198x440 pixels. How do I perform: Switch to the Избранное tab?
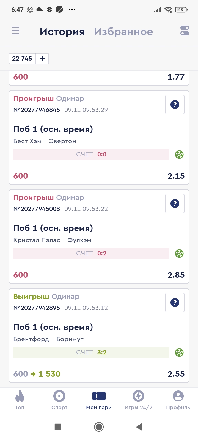click(123, 32)
